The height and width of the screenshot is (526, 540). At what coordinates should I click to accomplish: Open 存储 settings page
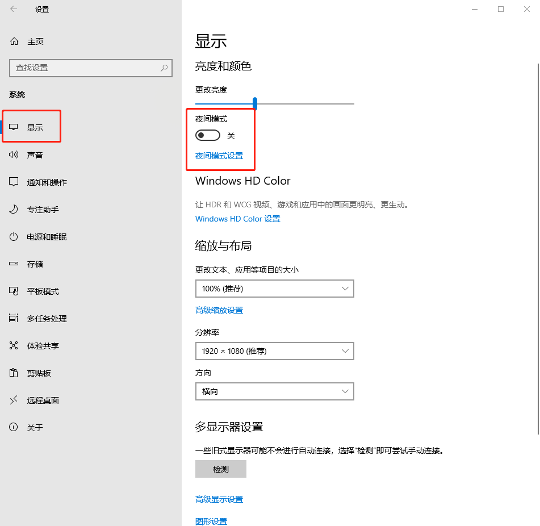[x=35, y=264]
